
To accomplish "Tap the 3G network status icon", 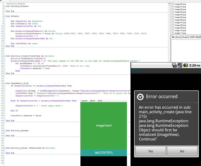I will click(174, 65).
